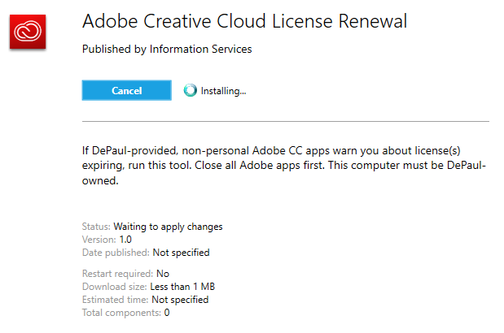Click the Total components "0" value
Image resolution: width=504 pixels, height=333 pixels.
[167, 313]
